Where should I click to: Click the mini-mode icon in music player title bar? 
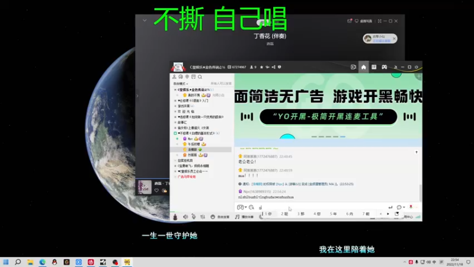(379, 21)
